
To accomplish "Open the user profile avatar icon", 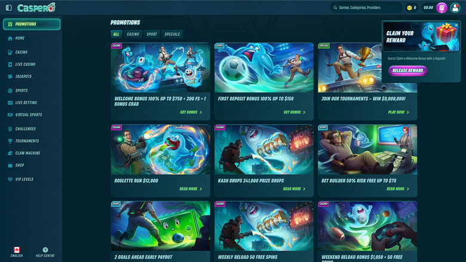I will coord(455,8).
